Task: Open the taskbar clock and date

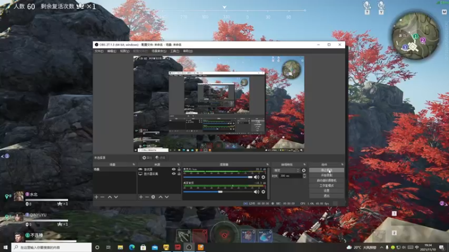Action: click(x=428, y=247)
